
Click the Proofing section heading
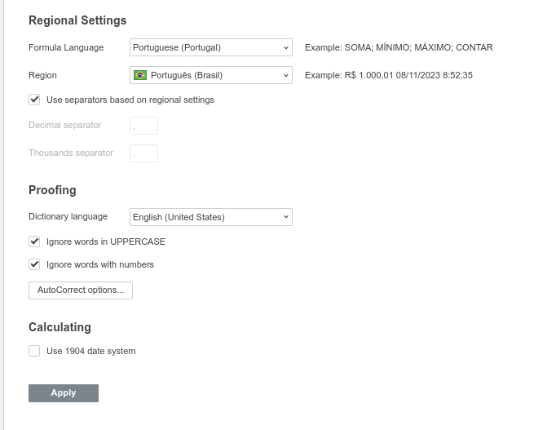click(x=52, y=190)
